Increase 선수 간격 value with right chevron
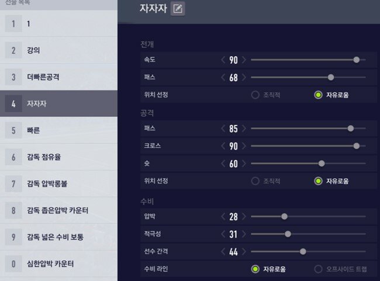Image resolution: width=380 pixels, height=281 pixels. (x=244, y=251)
